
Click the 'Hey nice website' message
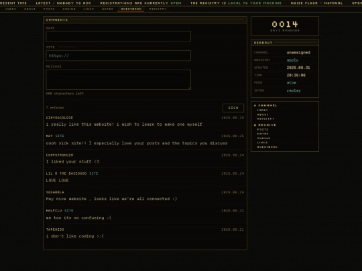pos(111,199)
